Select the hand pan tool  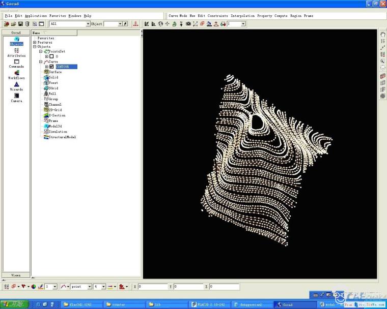(x=382, y=34)
